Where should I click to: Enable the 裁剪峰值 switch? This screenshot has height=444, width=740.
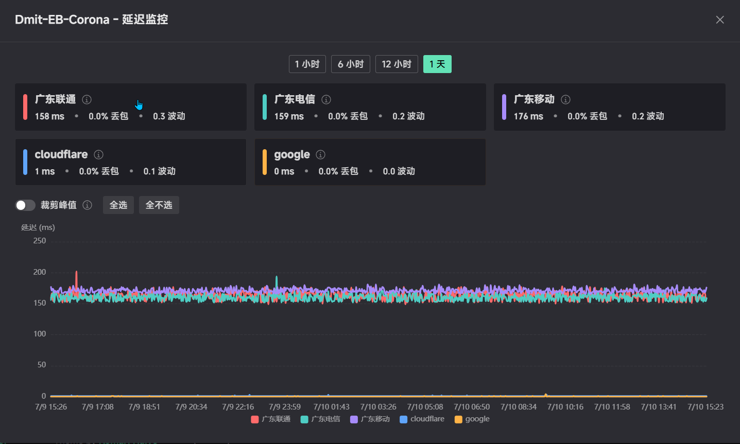click(25, 205)
